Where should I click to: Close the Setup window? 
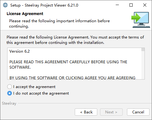[145, 5]
